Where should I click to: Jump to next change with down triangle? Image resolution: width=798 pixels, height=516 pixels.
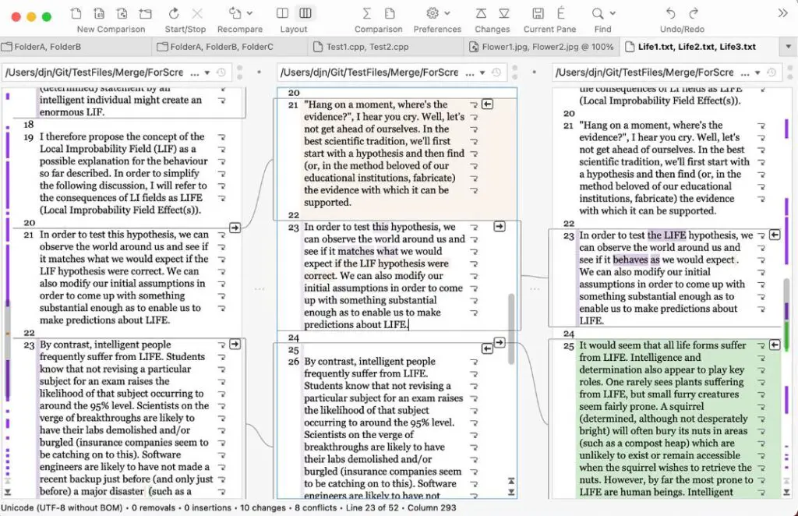point(504,13)
